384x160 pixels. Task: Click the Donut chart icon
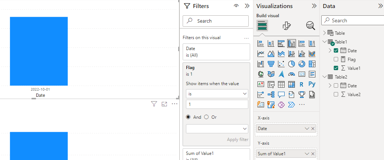[x=302, y=64]
